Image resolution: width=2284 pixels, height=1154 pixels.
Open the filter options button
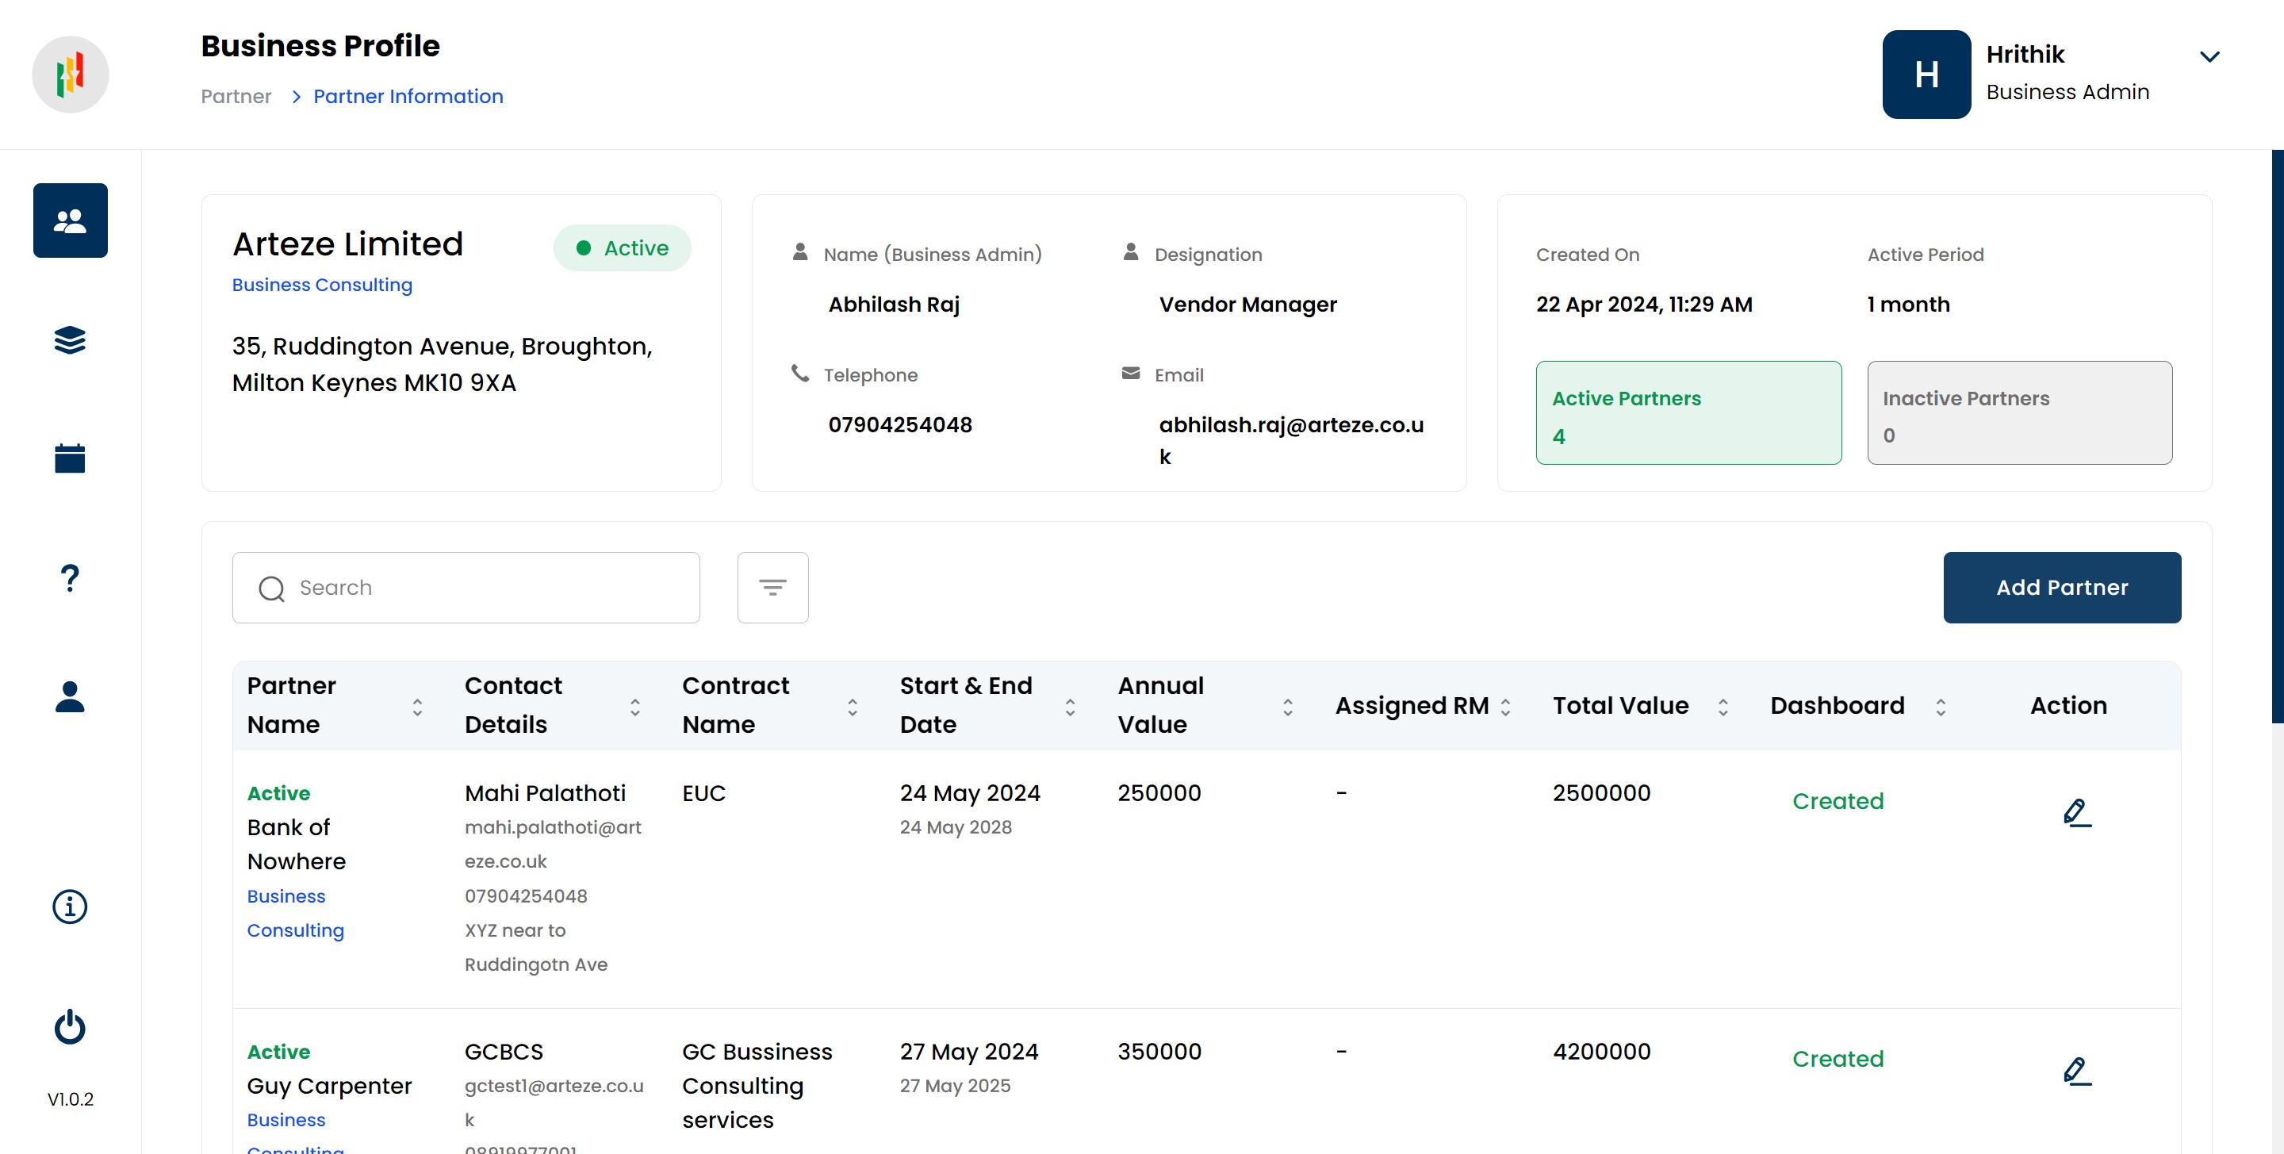click(772, 587)
